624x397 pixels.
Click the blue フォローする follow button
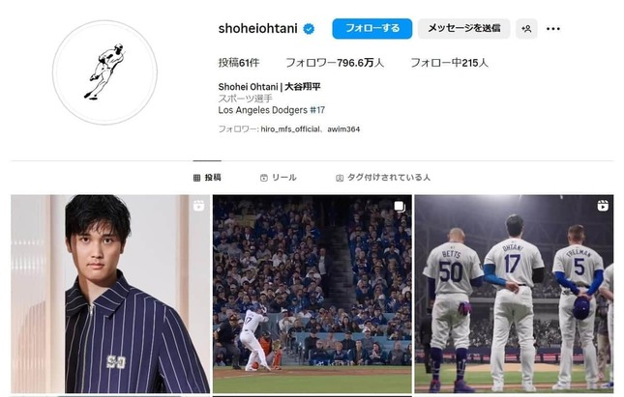pos(372,29)
